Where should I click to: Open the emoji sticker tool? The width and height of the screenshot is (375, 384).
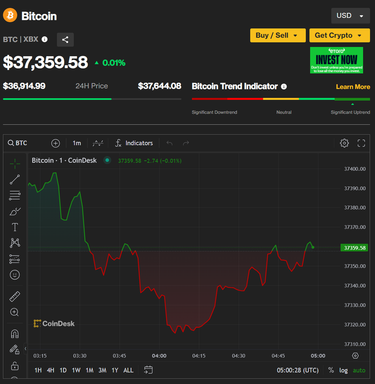click(x=15, y=275)
